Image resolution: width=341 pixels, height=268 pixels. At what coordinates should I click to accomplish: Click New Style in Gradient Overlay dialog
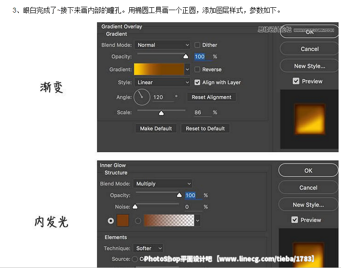pos(310,66)
